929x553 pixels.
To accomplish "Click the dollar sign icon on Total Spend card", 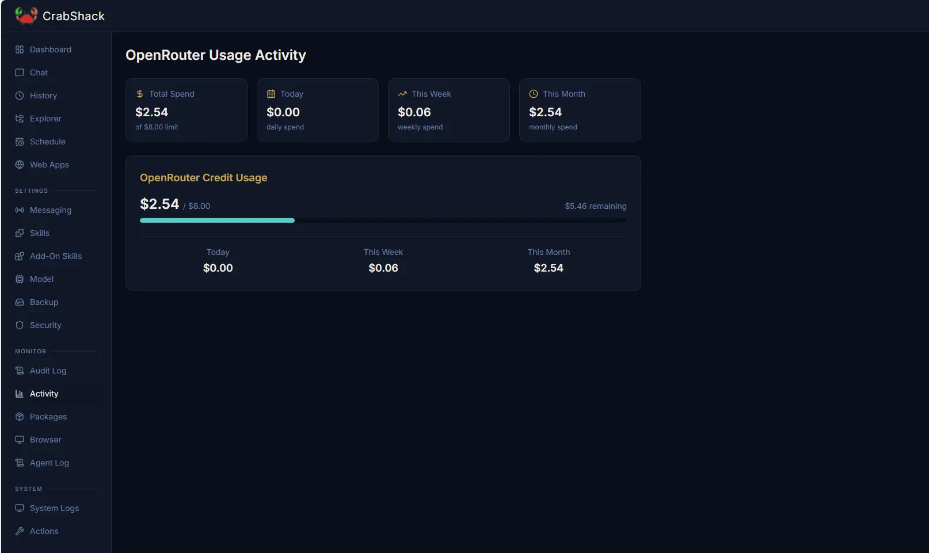I will coord(140,94).
